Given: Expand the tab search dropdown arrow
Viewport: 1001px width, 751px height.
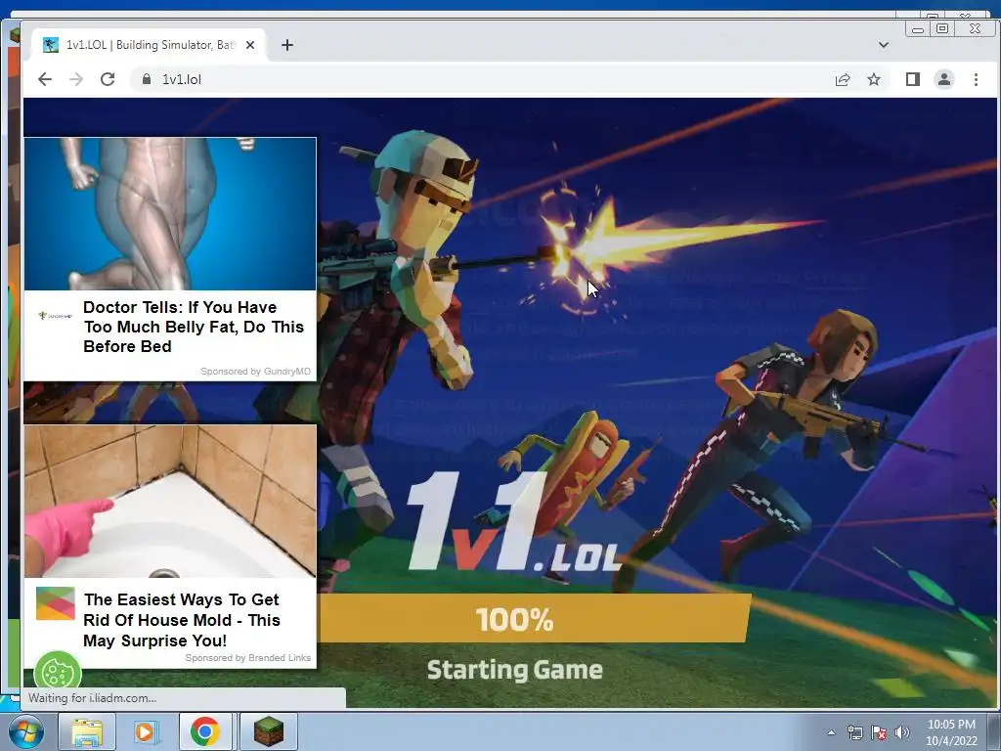Looking at the screenshot, I should click(884, 45).
